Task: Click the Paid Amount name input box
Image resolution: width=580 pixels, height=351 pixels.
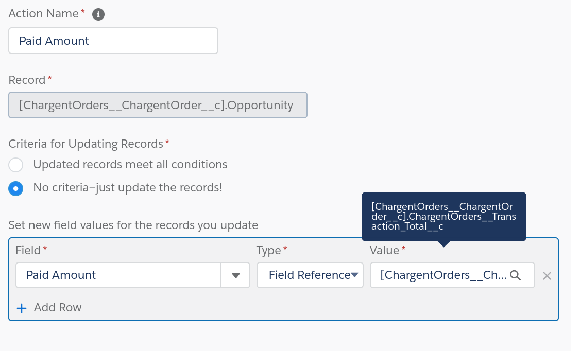Action: (x=113, y=40)
